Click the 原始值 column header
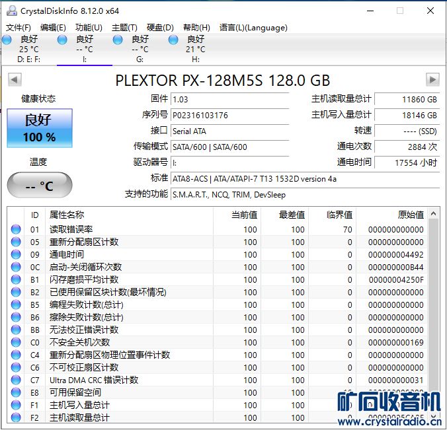This screenshot has height=430, width=447. pos(391,215)
